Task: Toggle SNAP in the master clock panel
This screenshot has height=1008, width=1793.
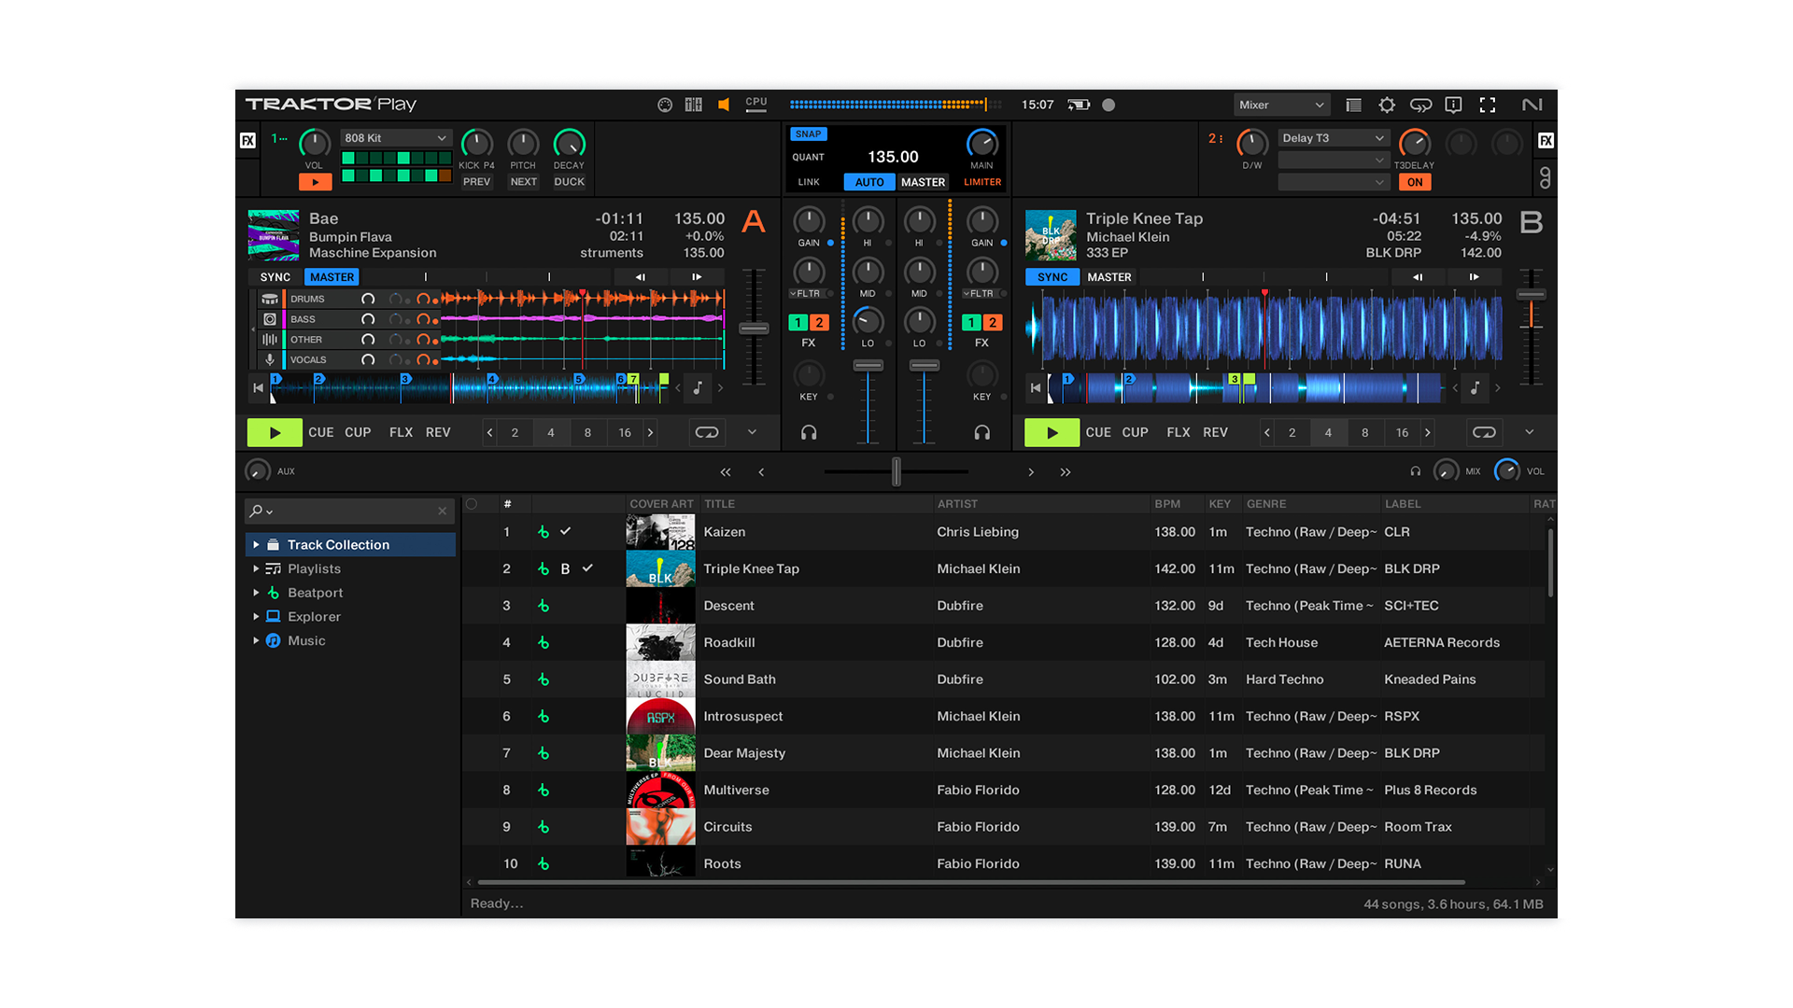Action: [808, 133]
